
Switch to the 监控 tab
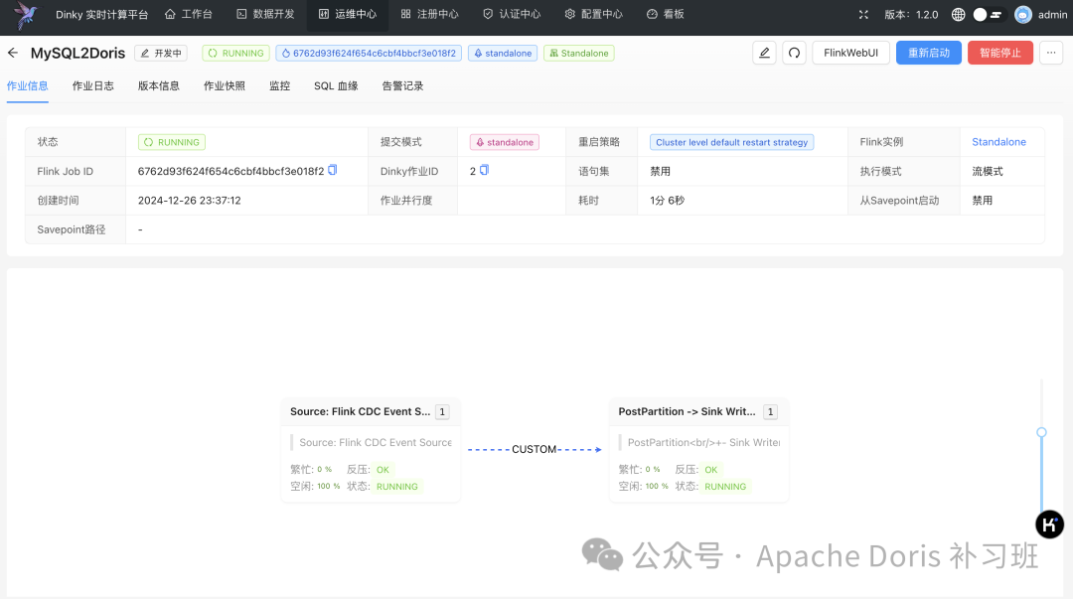[x=280, y=86]
